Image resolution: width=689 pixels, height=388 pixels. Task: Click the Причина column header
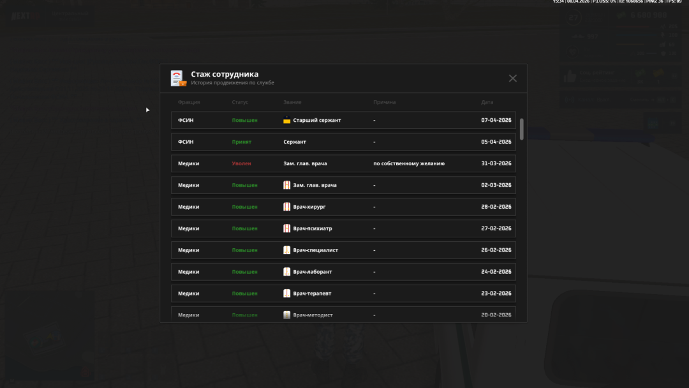pyautogui.click(x=385, y=102)
